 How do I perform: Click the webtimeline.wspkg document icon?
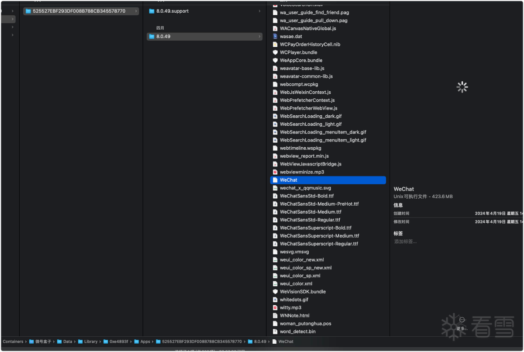click(275, 148)
